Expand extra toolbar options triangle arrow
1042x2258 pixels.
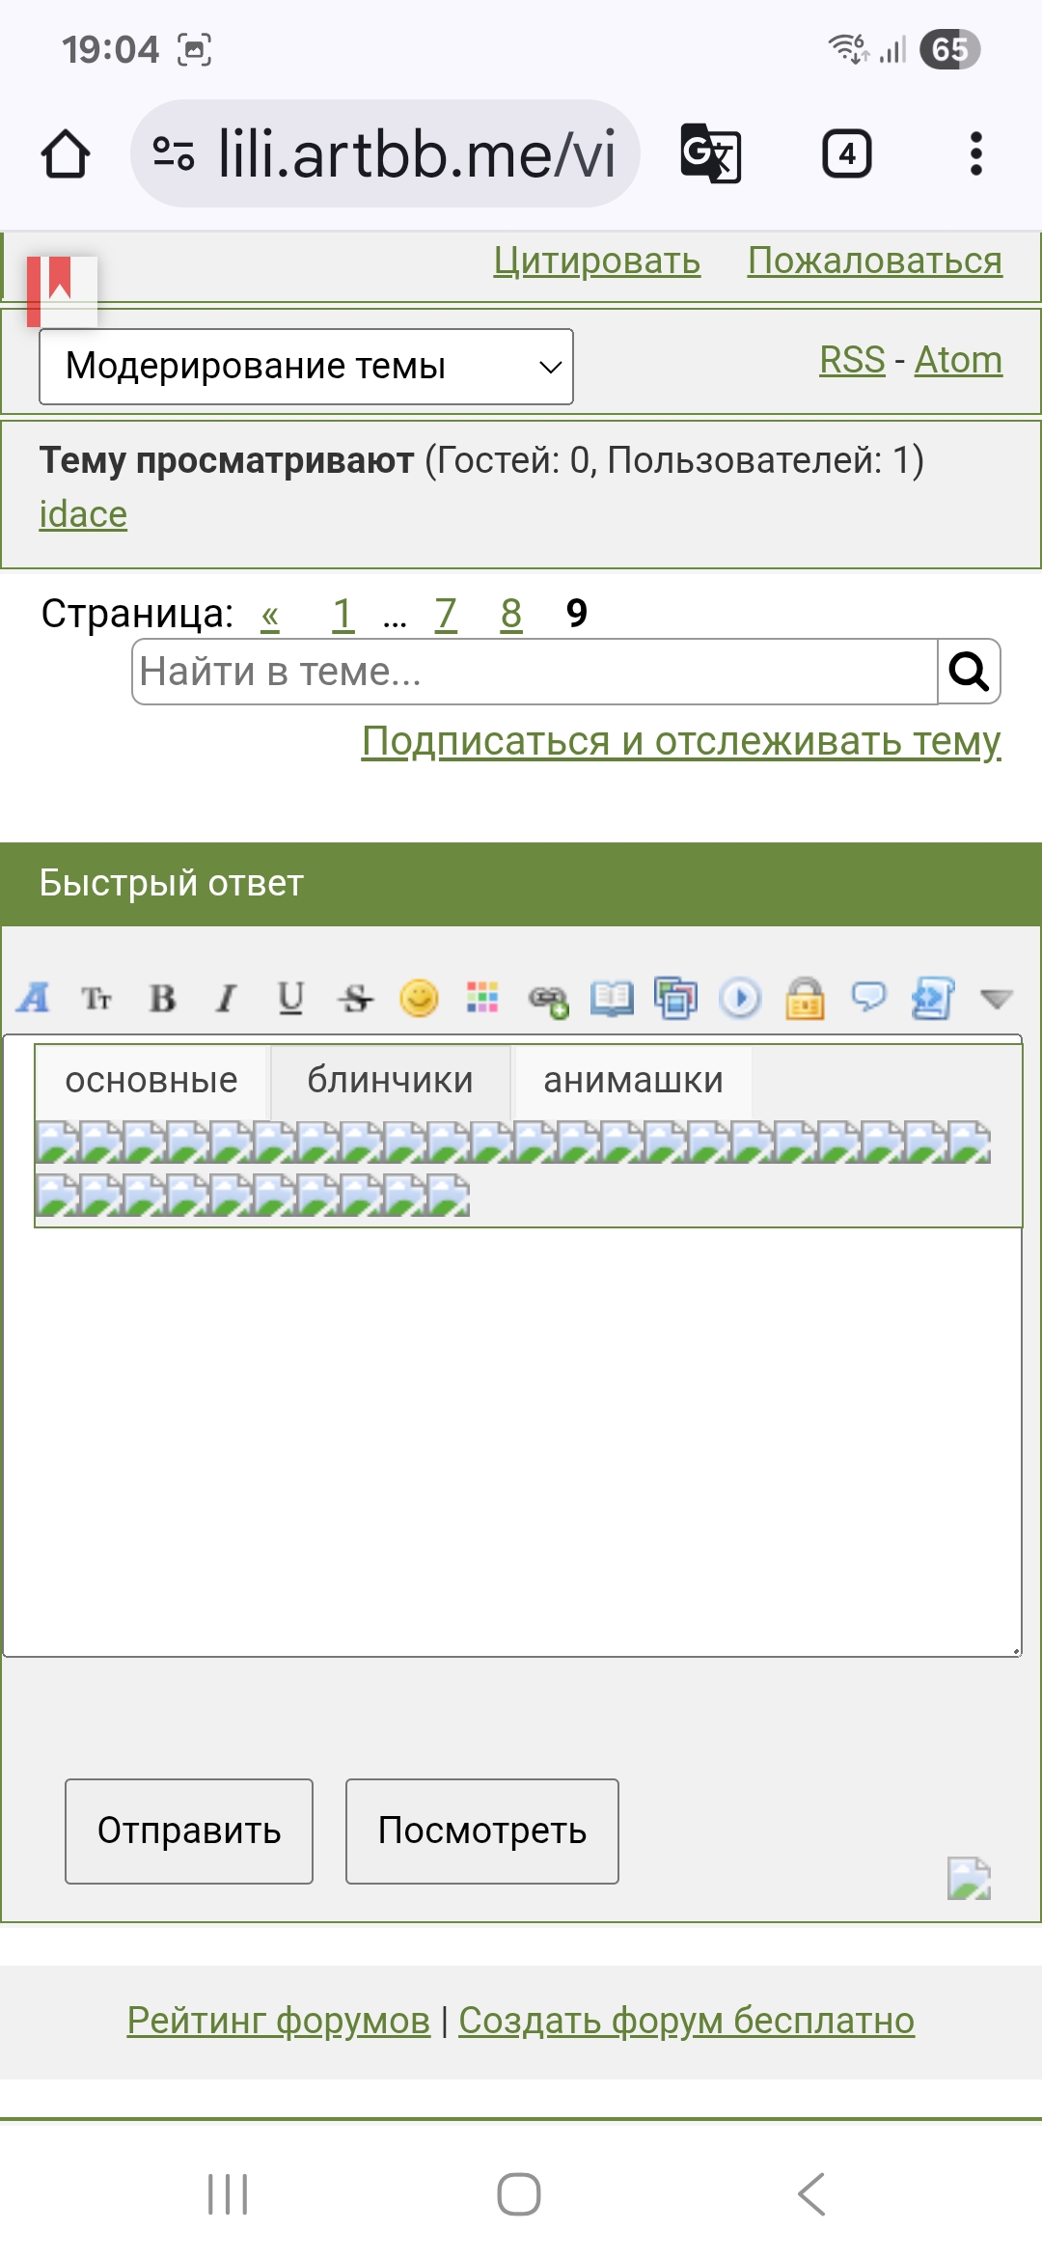[x=996, y=998]
